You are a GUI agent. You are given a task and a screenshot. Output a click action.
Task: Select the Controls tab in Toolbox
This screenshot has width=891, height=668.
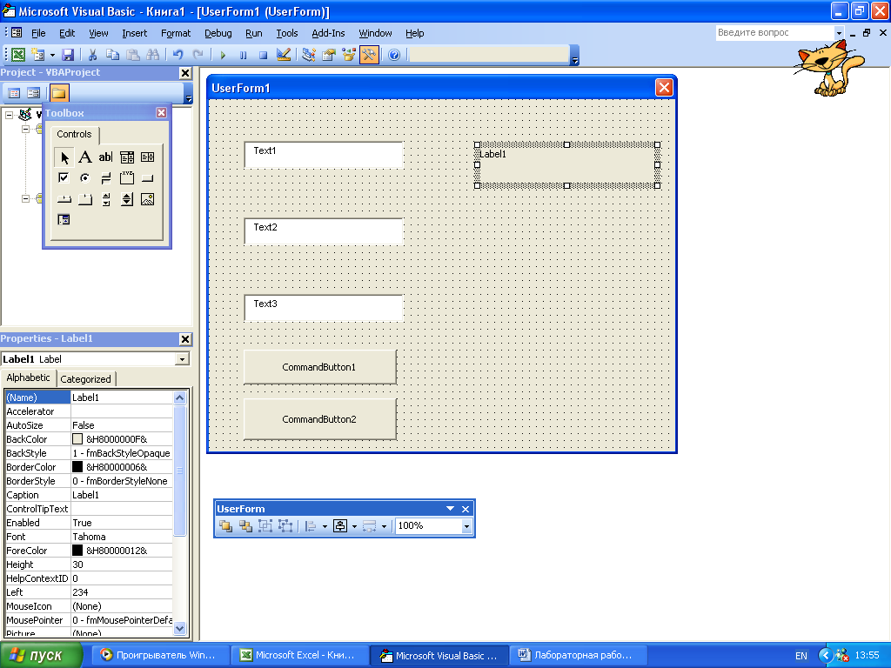tap(74, 134)
